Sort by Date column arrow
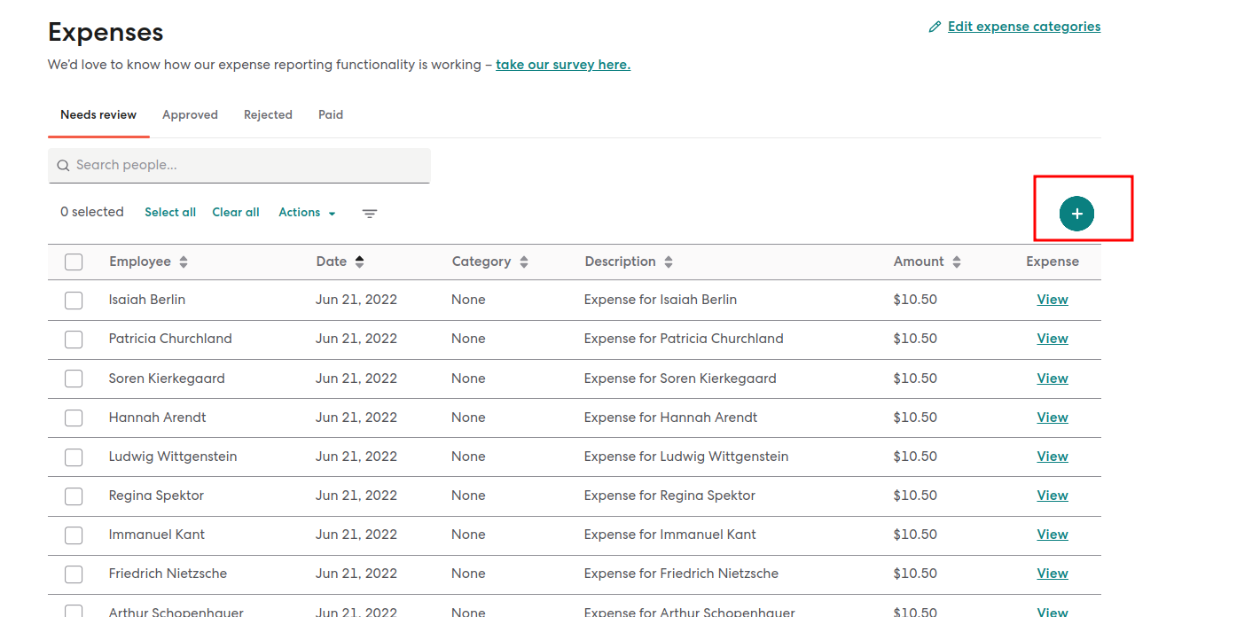This screenshot has height=617, width=1260. [359, 262]
